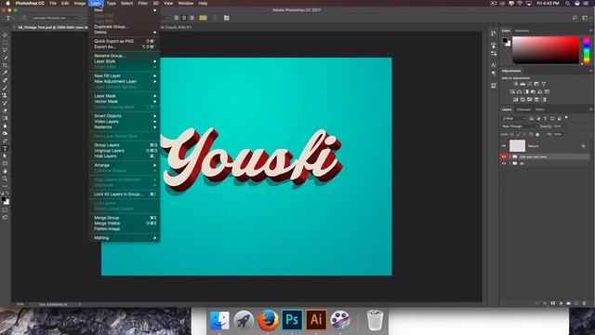Expand the Layer Style submenu

[x=125, y=61]
